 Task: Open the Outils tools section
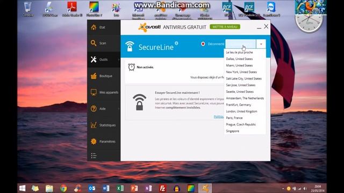pos(104,60)
